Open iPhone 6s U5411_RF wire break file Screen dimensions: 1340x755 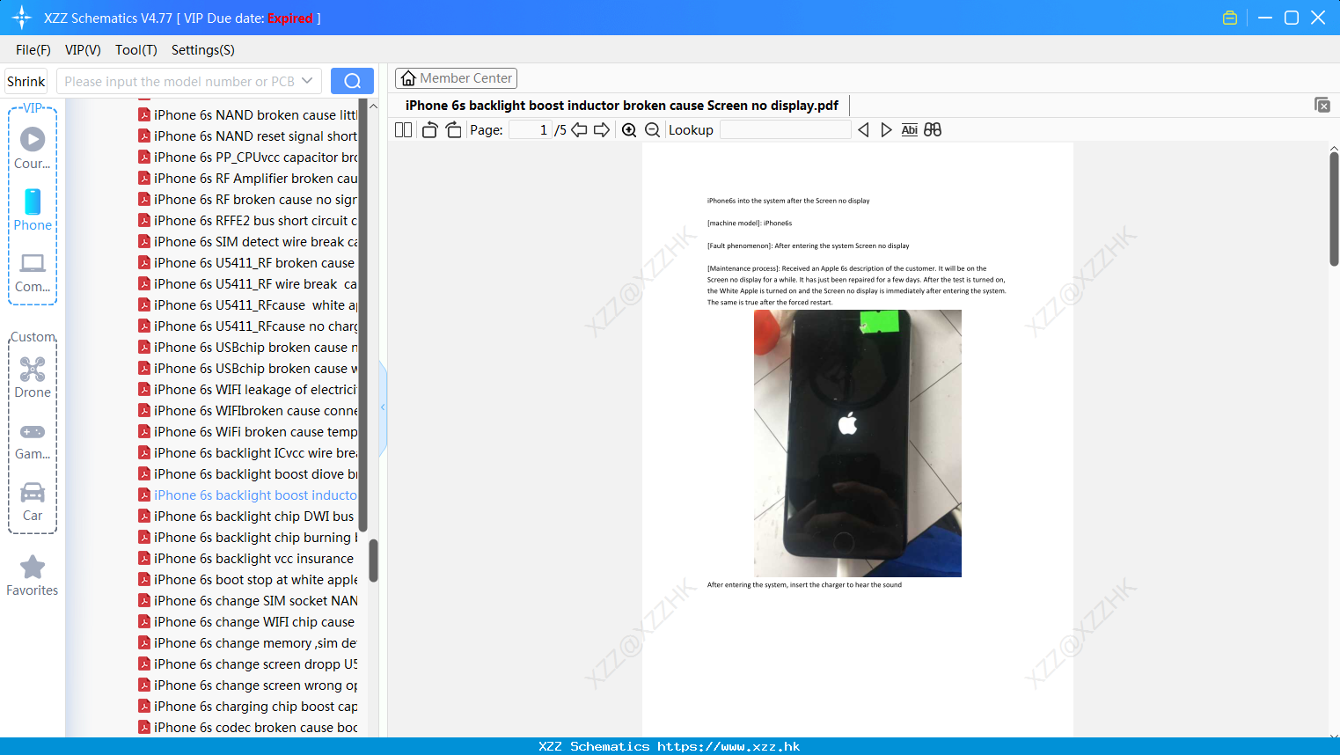coord(248,284)
